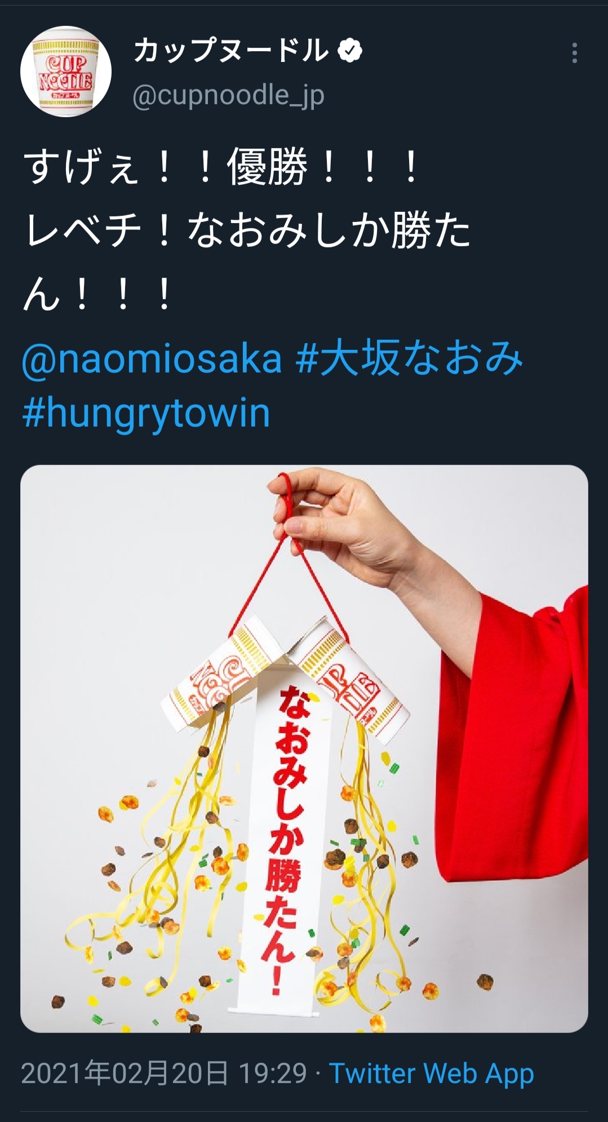The width and height of the screenshot is (608, 1122).
Task: Click the verified badge next to カップヌードル
Action: [x=349, y=51]
